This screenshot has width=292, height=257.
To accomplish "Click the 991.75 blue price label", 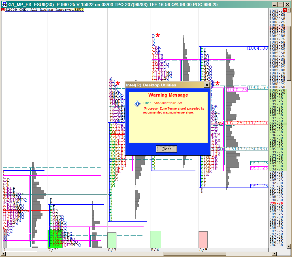I will [259, 186].
